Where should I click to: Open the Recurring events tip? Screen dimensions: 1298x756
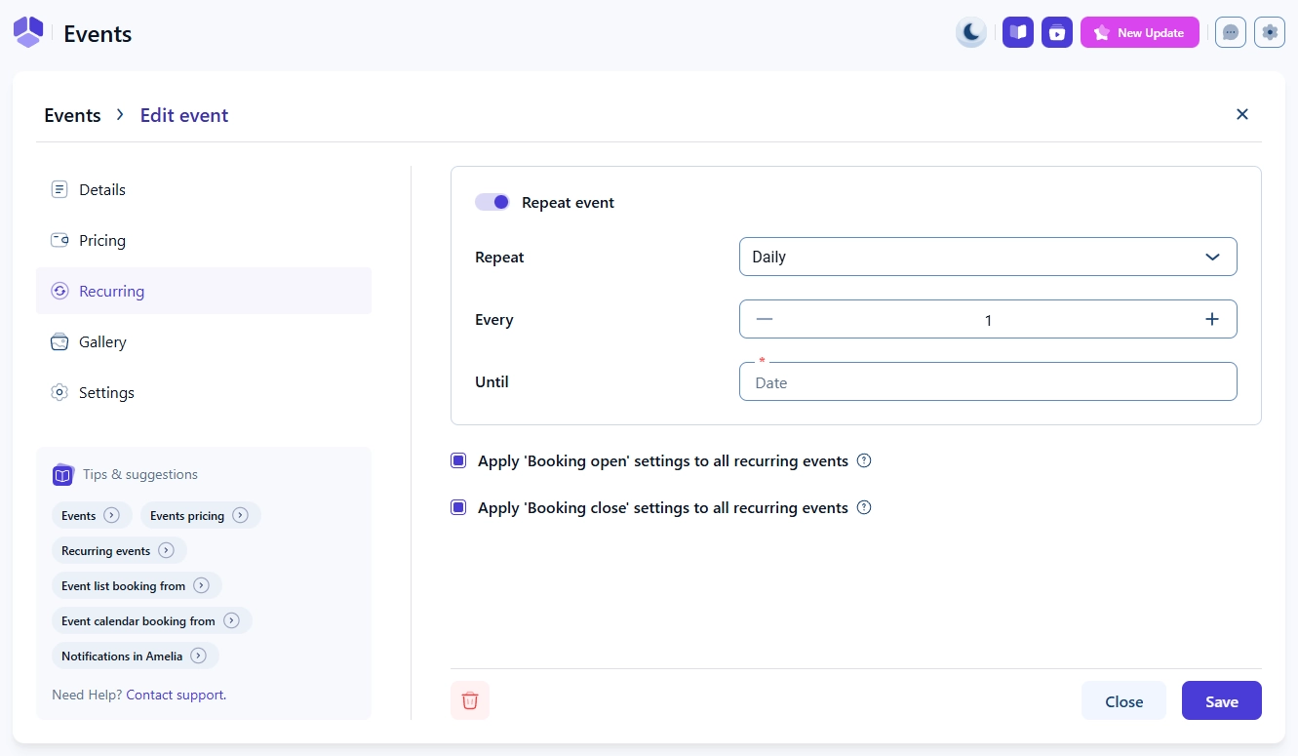tap(117, 551)
